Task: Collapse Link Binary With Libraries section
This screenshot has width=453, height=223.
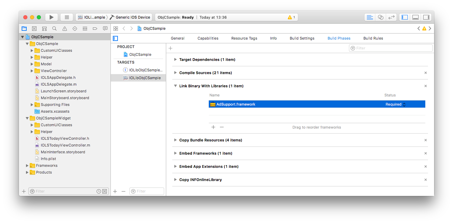Action: click(175, 86)
